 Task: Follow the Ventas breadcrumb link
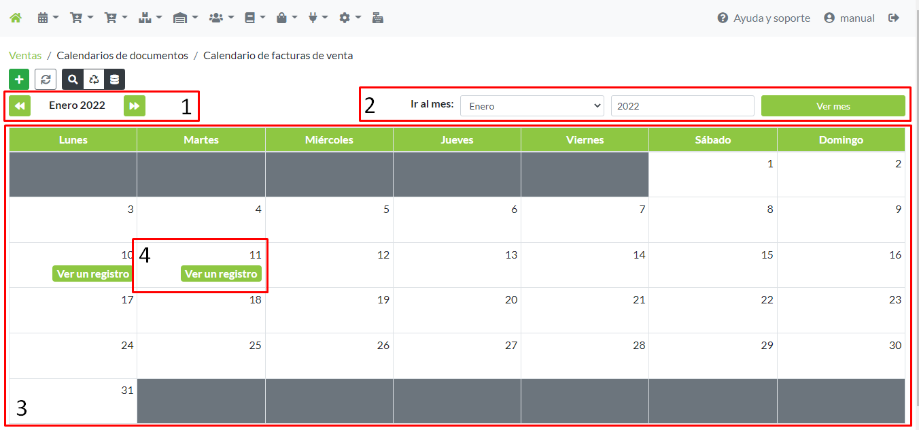pos(25,56)
